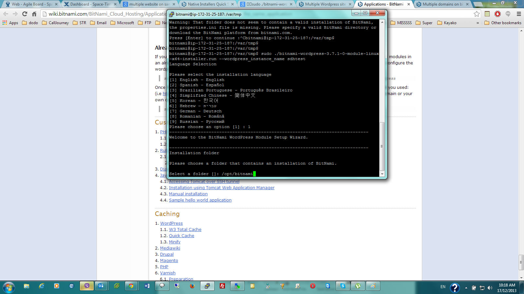Open uTorrent from the taskbar
The image size is (524, 294).
pyautogui.click(x=358, y=286)
